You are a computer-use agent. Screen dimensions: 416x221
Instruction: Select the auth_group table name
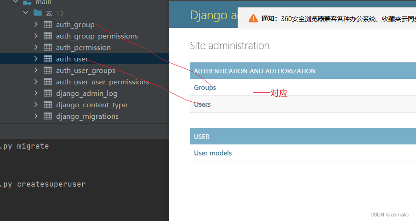(75, 25)
